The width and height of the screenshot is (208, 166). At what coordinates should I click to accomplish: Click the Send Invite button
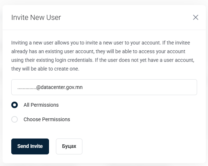pos(30,146)
